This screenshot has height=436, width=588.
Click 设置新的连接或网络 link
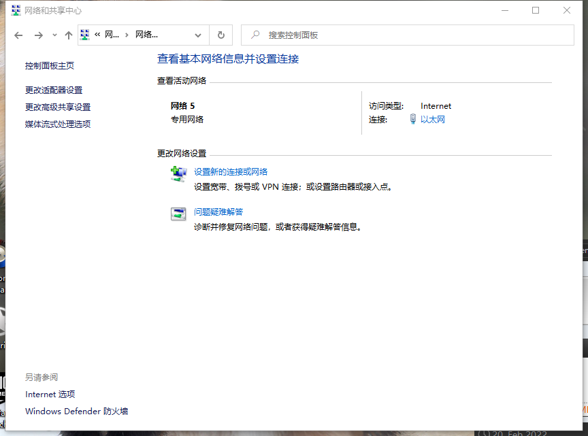(x=231, y=172)
